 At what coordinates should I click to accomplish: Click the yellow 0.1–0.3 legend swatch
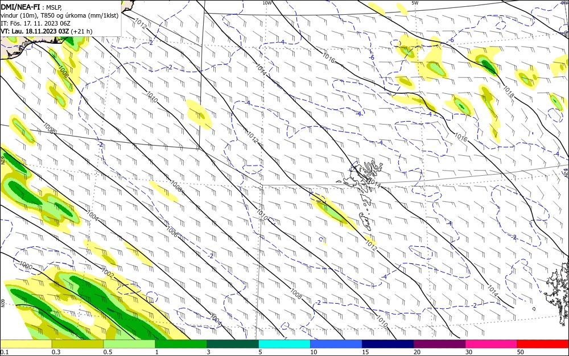click(26, 344)
